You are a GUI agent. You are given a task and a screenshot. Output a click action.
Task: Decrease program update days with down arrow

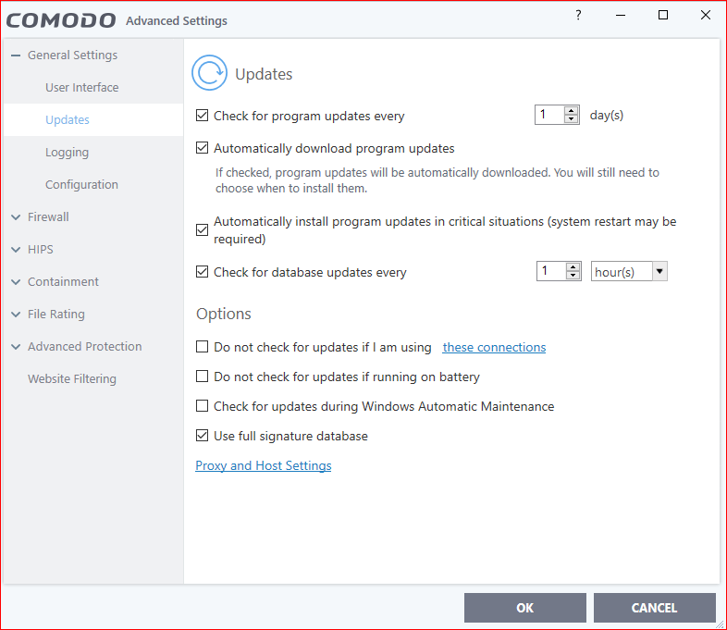click(572, 120)
